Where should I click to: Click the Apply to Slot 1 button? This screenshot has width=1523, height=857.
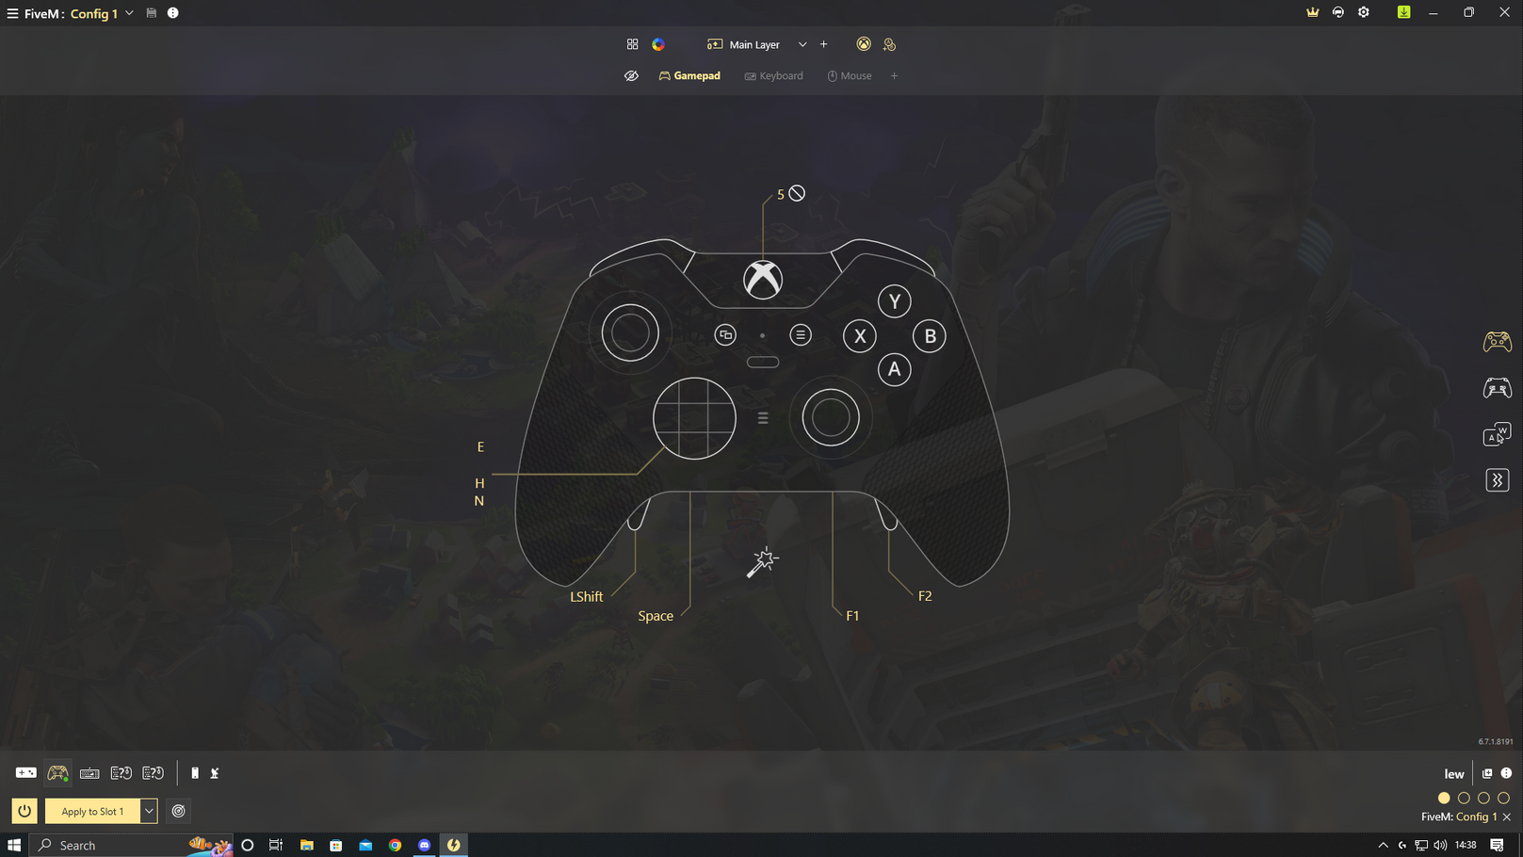(x=92, y=811)
